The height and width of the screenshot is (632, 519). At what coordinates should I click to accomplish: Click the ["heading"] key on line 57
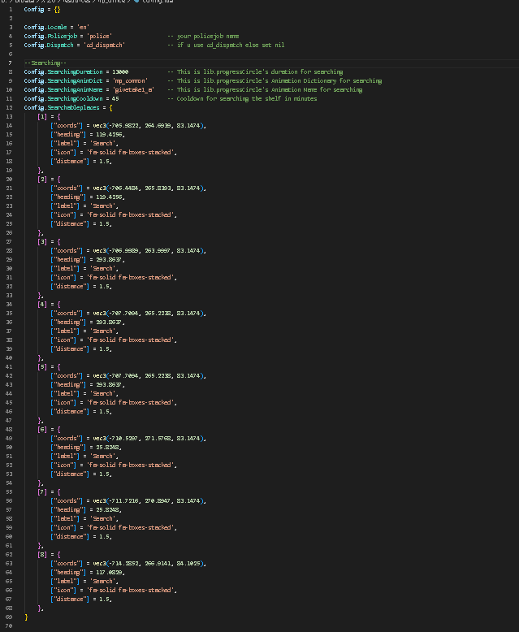pyautogui.click(x=68, y=510)
